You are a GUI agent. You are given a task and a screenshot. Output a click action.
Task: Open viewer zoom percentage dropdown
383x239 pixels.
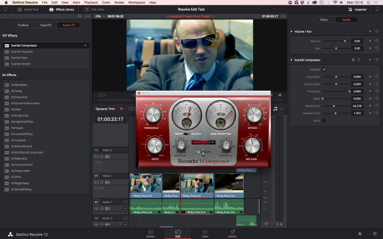coord(100,16)
